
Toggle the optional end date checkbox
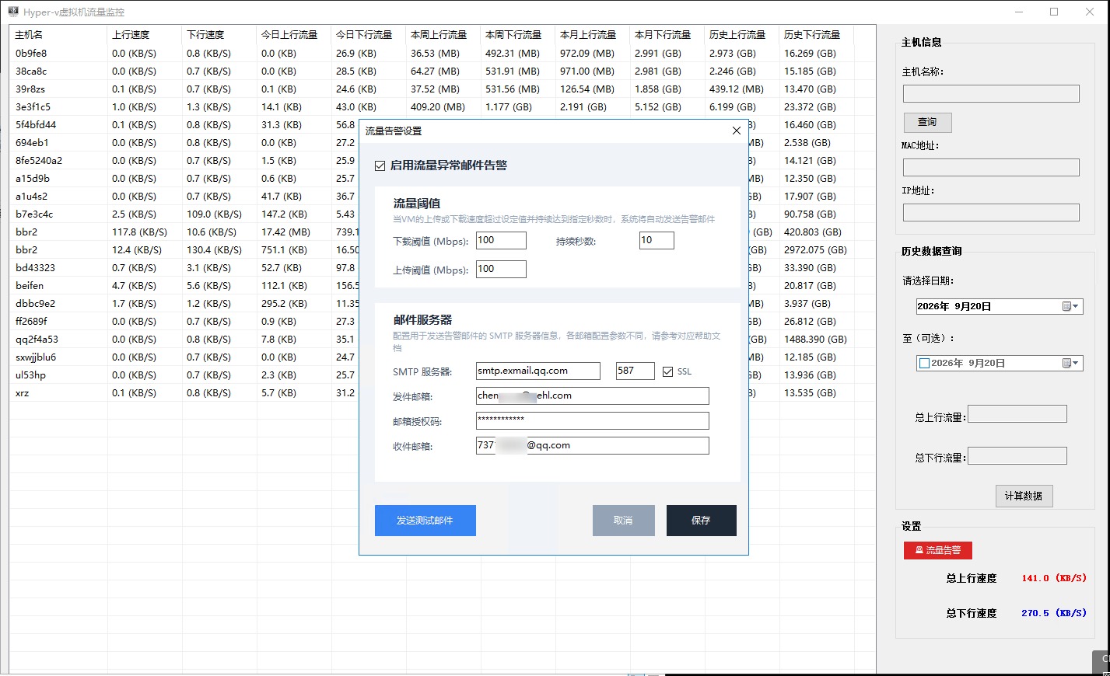[x=924, y=363]
